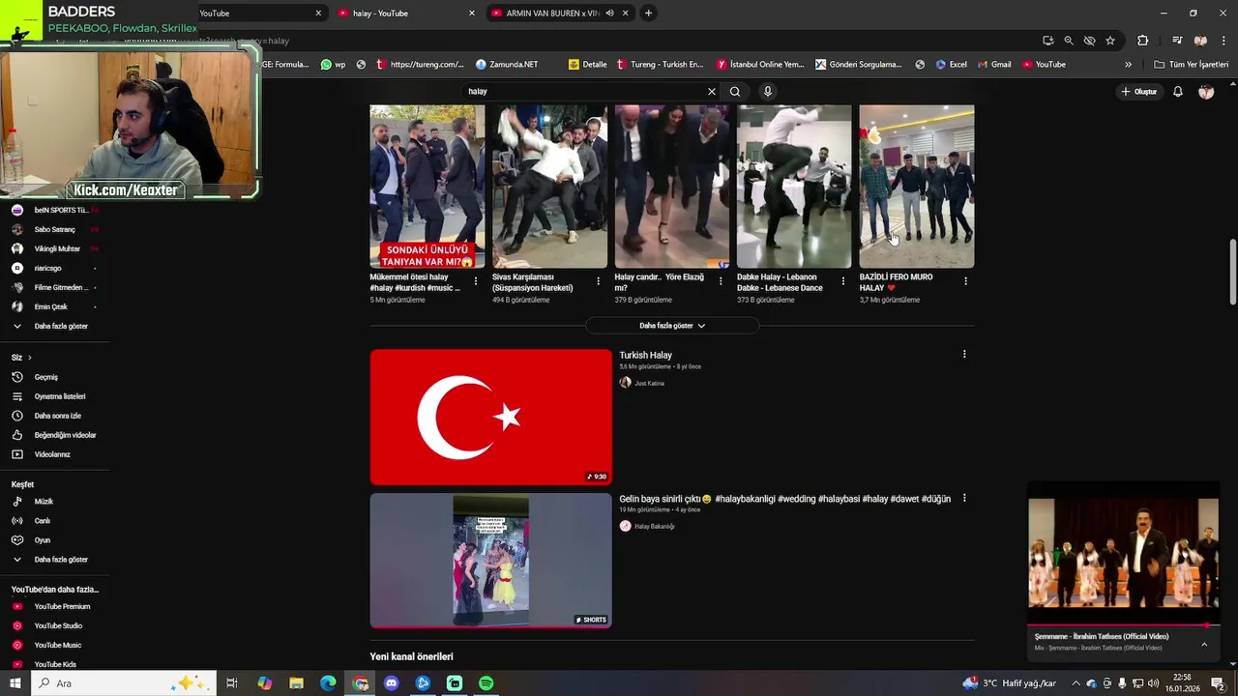Open YouTube Premium sidebar link
This screenshot has width=1238, height=696.
[x=54, y=607]
